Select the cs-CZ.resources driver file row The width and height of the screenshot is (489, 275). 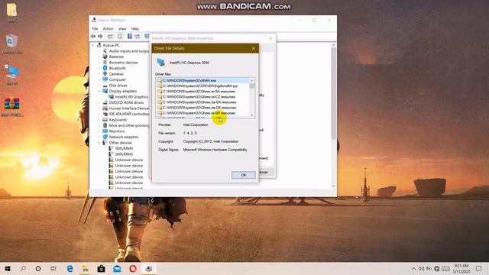pos(202,97)
